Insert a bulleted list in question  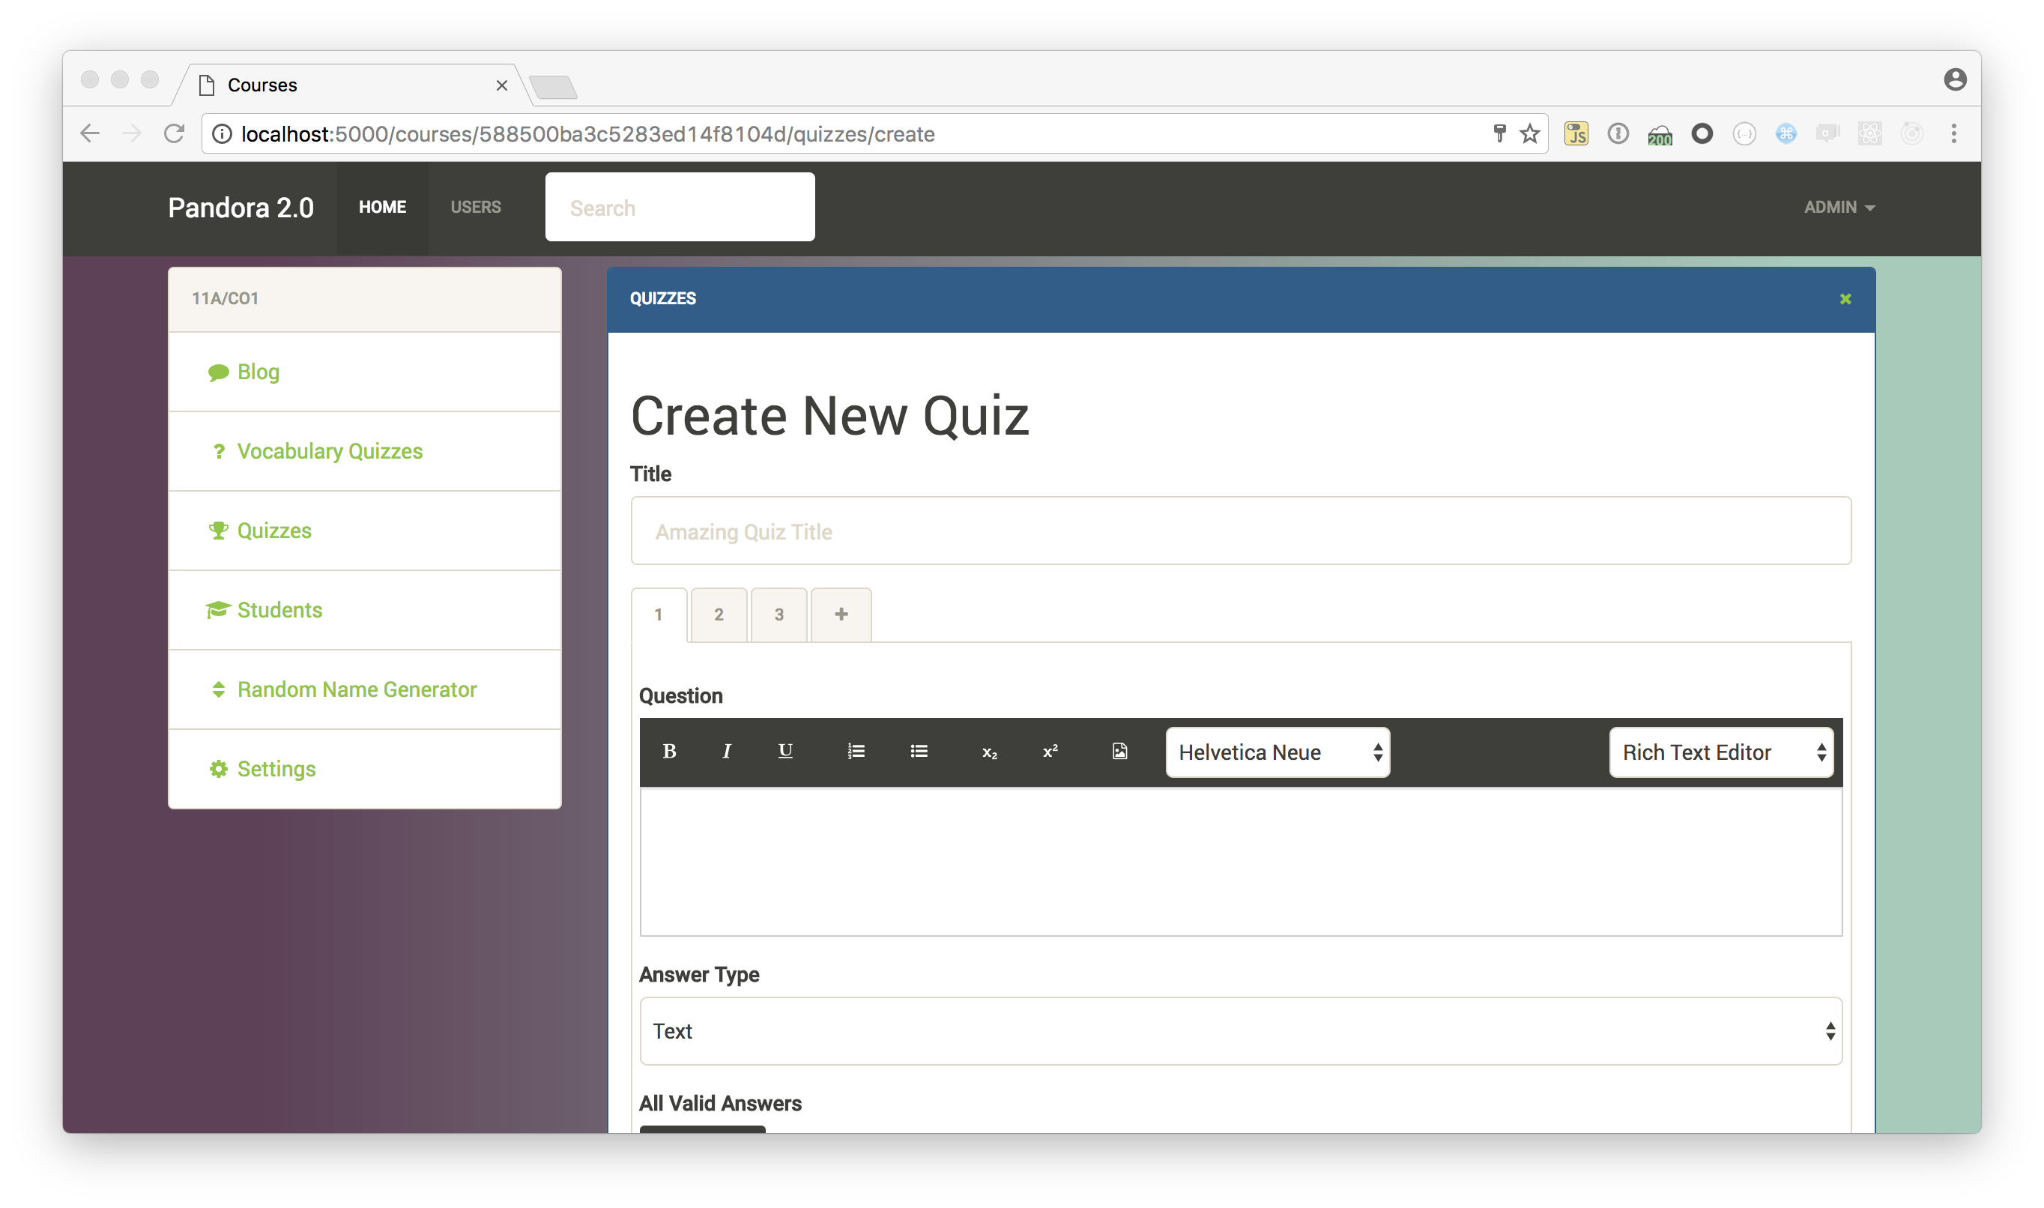point(919,752)
